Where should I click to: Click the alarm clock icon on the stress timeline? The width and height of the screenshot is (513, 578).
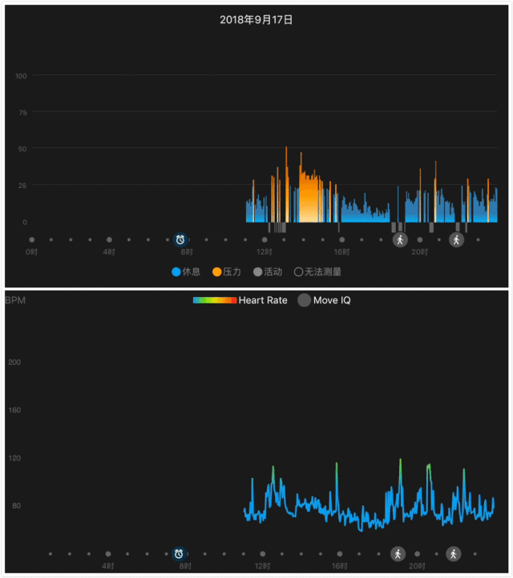pos(180,239)
